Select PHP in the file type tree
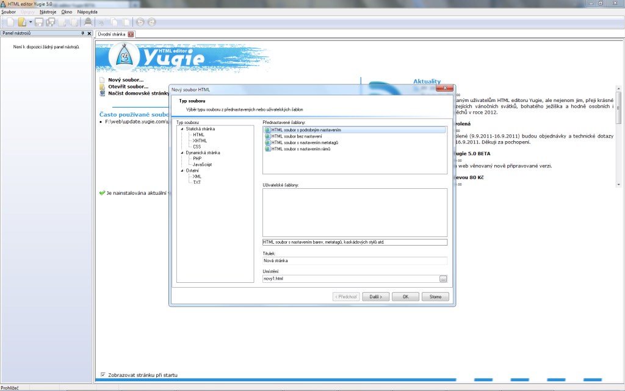625x391 pixels. click(x=197, y=159)
